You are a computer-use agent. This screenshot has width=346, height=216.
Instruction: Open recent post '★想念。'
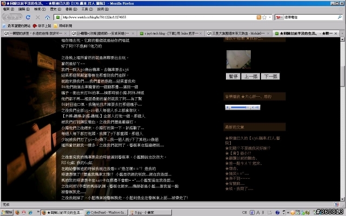[x=231, y=168]
